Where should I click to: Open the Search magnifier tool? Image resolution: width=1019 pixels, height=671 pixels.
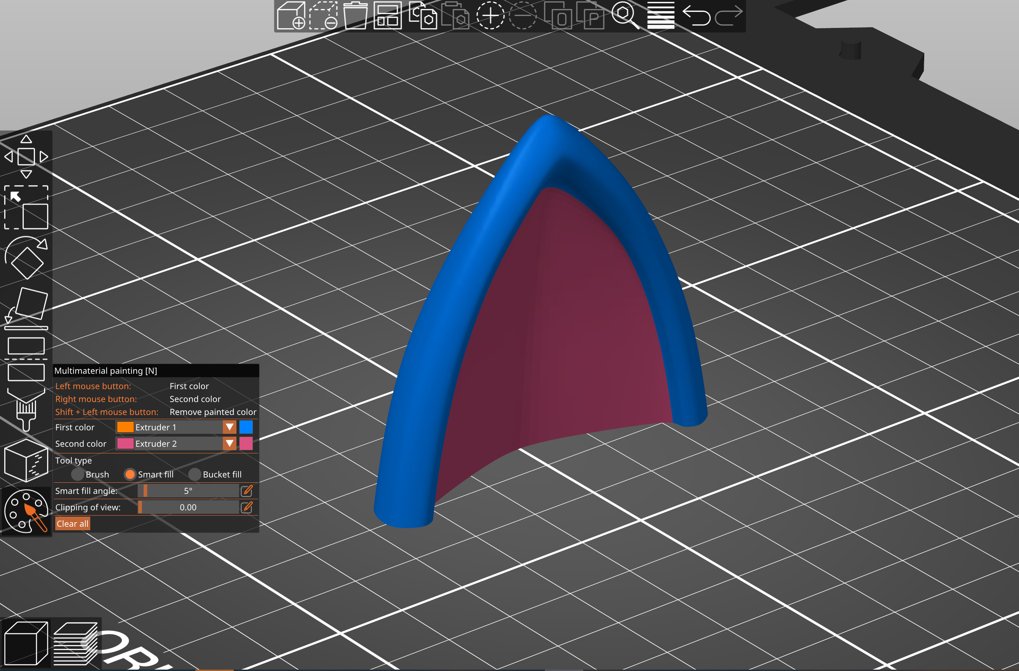pos(625,15)
